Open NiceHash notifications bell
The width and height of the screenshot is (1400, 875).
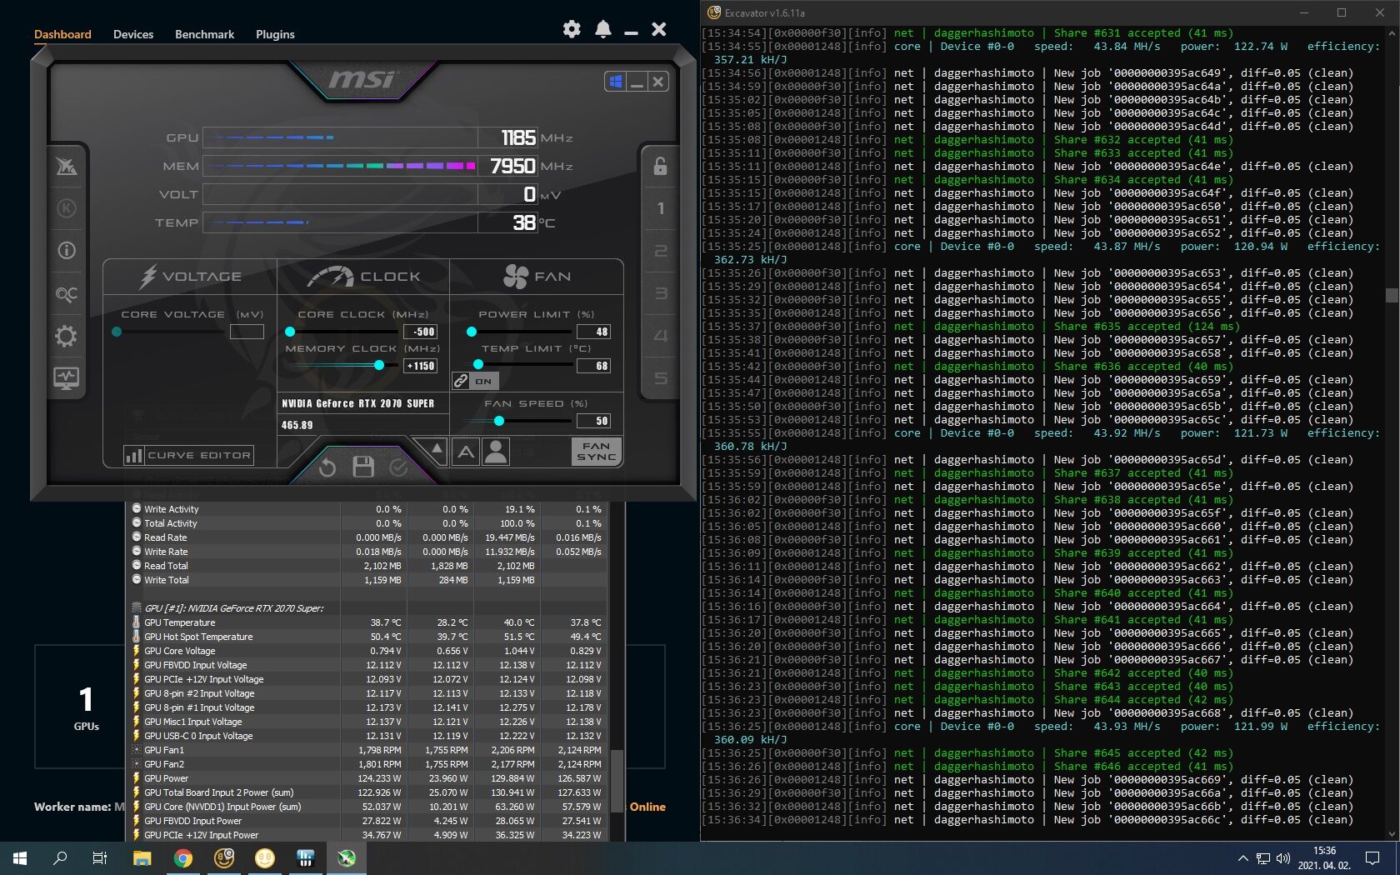tap(603, 29)
